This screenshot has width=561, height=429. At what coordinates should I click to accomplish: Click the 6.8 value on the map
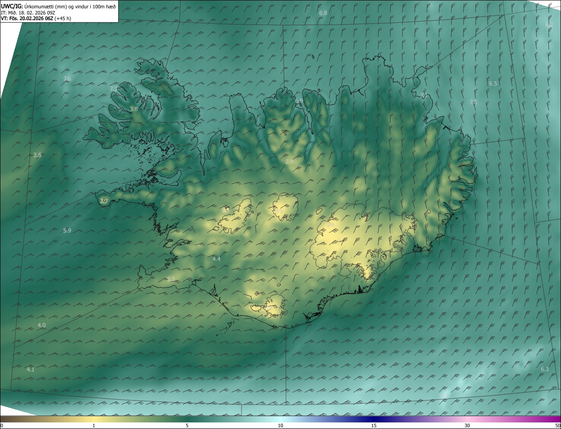(323, 13)
